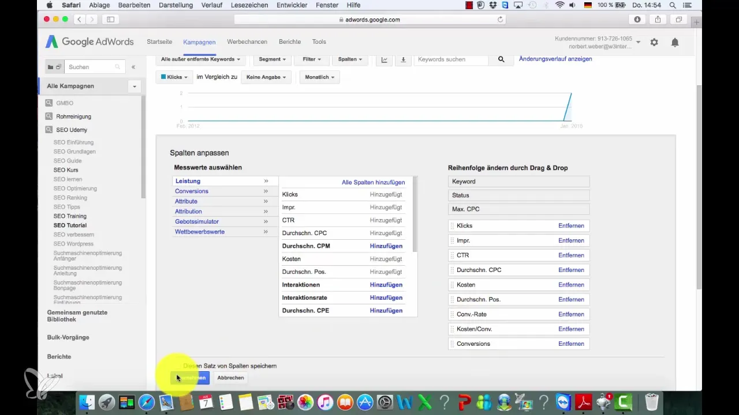This screenshot has height=415, width=739.
Task: Open the Spalten dropdown
Action: [350, 59]
